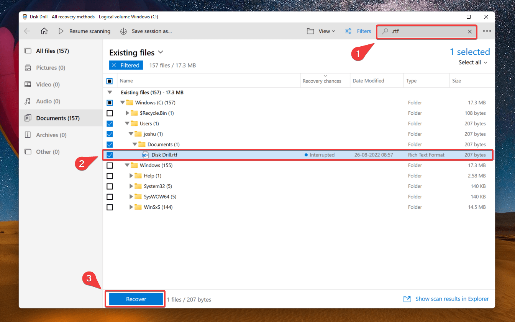The height and width of the screenshot is (322, 515).
Task: Click the search magnifier icon
Action: point(385,31)
